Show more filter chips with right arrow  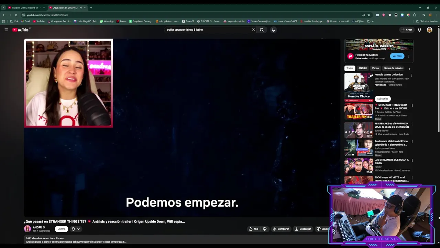click(x=409, y=68)
